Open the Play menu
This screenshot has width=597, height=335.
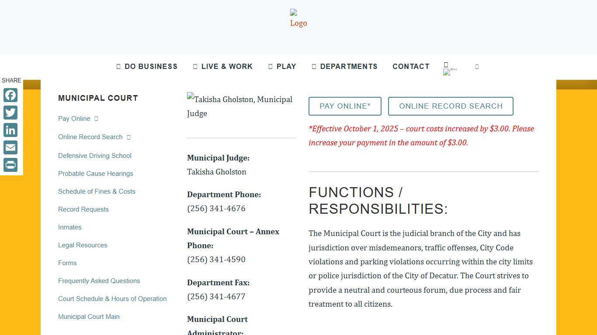pyautogui.click(x=282, y=67)
